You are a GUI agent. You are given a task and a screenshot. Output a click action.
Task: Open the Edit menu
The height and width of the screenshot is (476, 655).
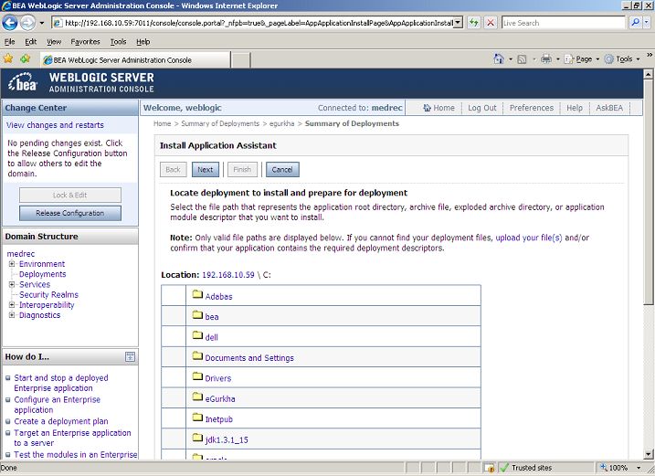30,42
